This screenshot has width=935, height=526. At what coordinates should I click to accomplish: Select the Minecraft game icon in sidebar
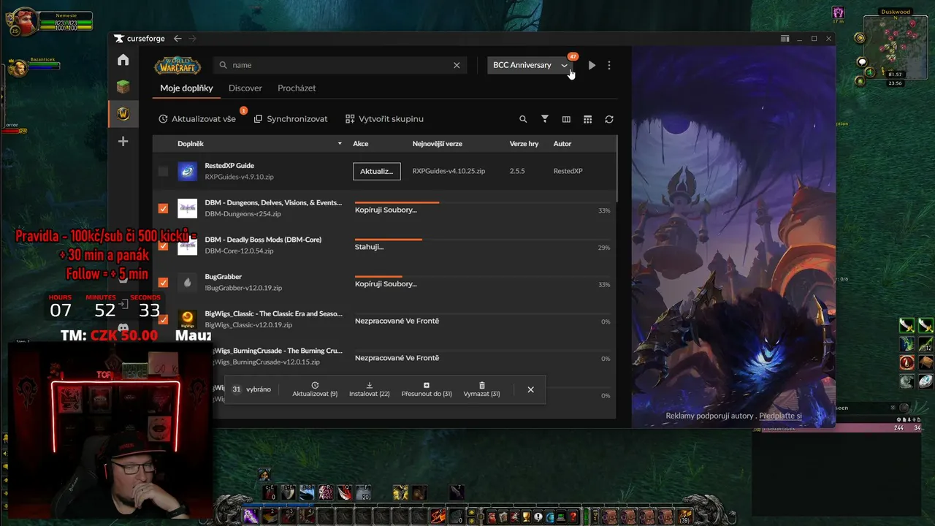(x=123, y=87)
